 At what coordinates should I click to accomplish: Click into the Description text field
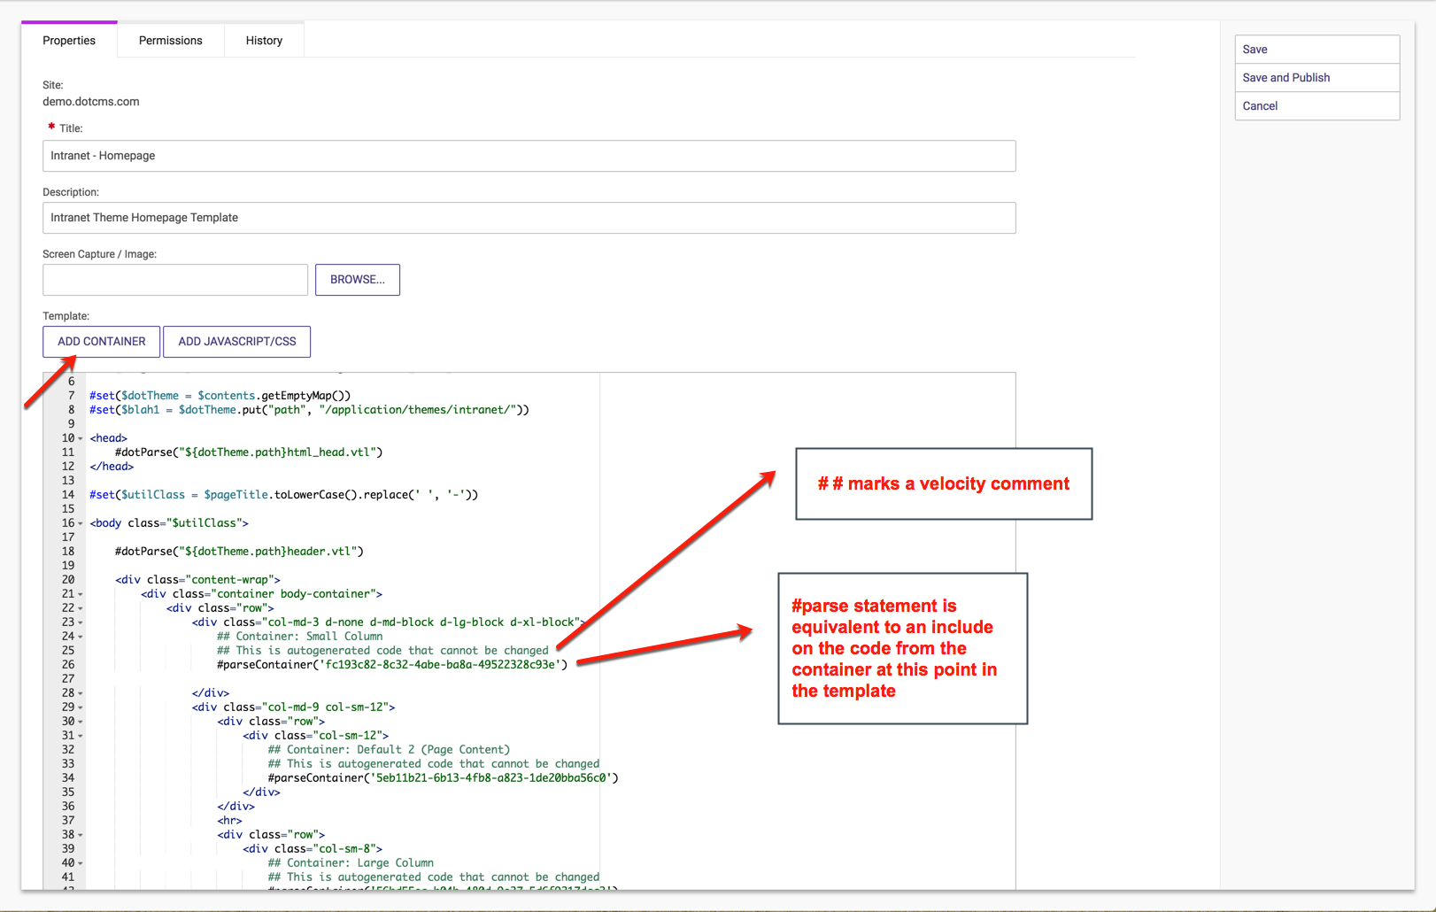pos(529,218)
